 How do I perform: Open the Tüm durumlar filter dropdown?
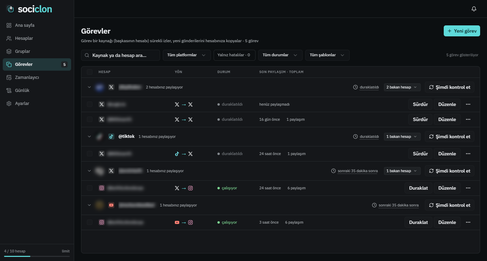pos(280,55)
